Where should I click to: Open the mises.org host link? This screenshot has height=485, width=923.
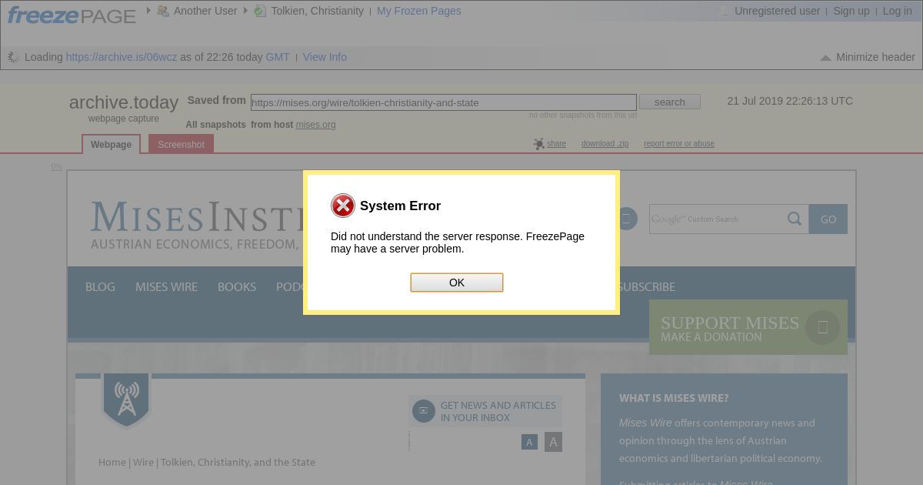tap(315, 125)
